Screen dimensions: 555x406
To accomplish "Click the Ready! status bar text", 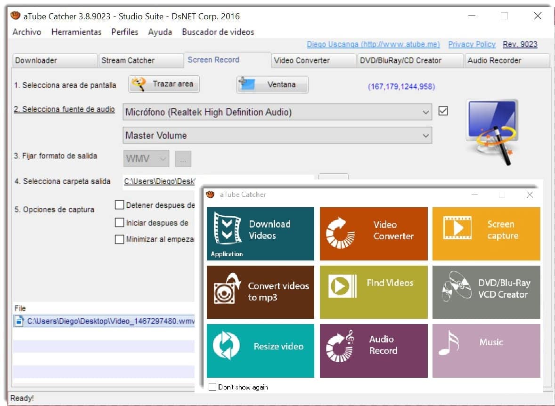I will coord(22,398).
